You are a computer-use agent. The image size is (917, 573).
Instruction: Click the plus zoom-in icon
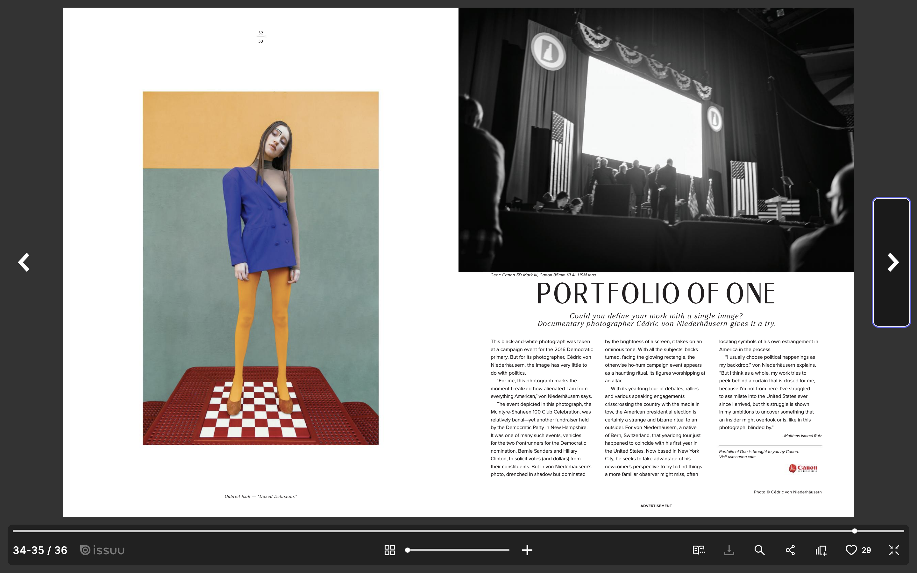coord(527,550)
